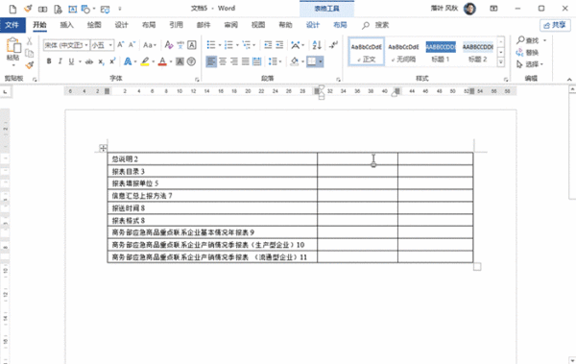Open the 选择 Select dropdown
The width and height of the screenshot is (576, 364).
(x=530, y=64)
